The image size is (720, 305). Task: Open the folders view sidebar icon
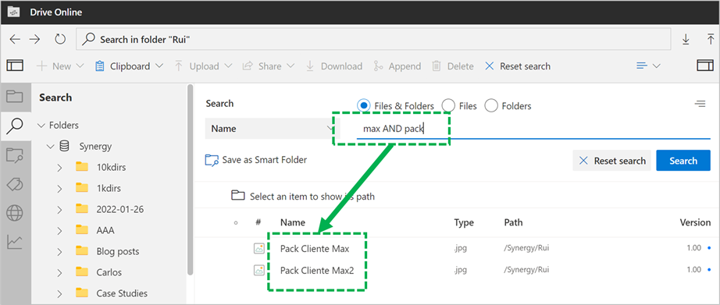[x=15, y=96]
